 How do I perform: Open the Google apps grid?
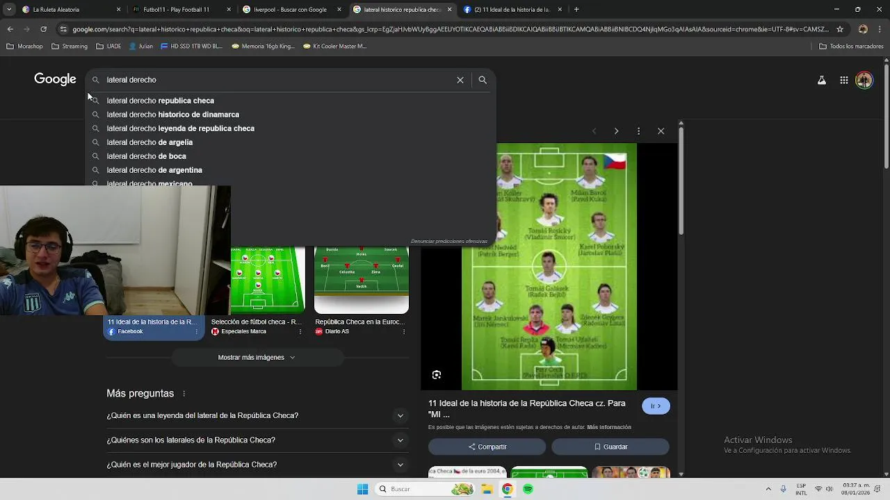(844, 81)
